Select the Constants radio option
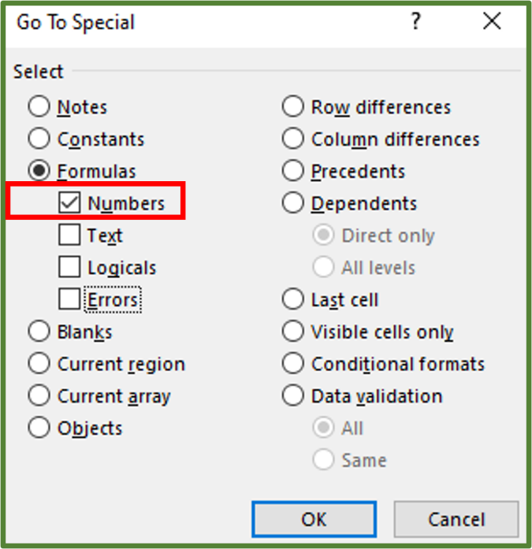 [x=39, y=139]
